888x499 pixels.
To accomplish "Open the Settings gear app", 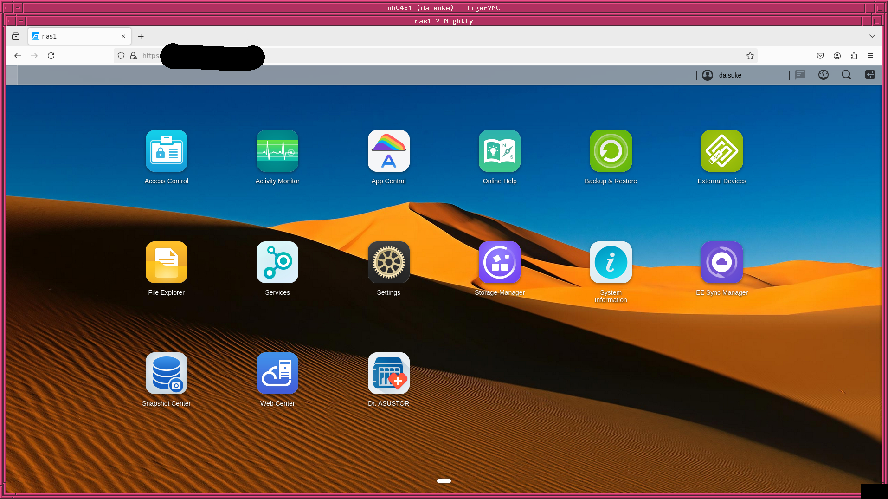I will pos(388,262).
